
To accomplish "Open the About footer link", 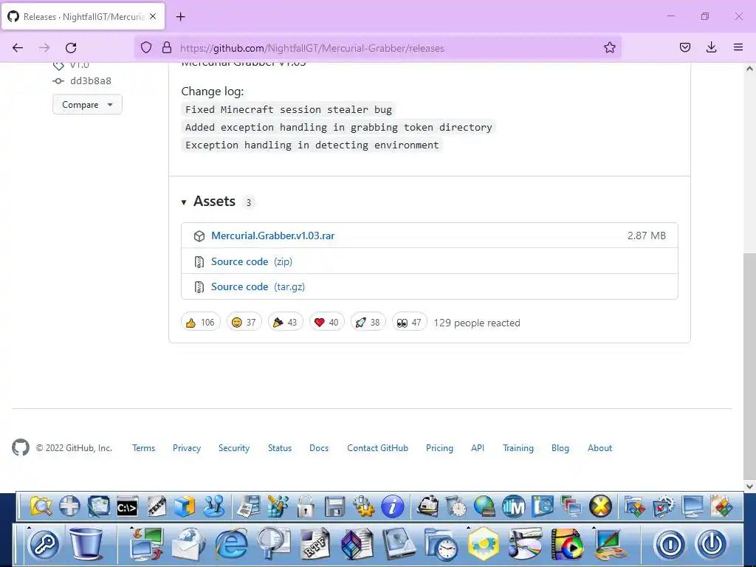I will tap(599, 448).
